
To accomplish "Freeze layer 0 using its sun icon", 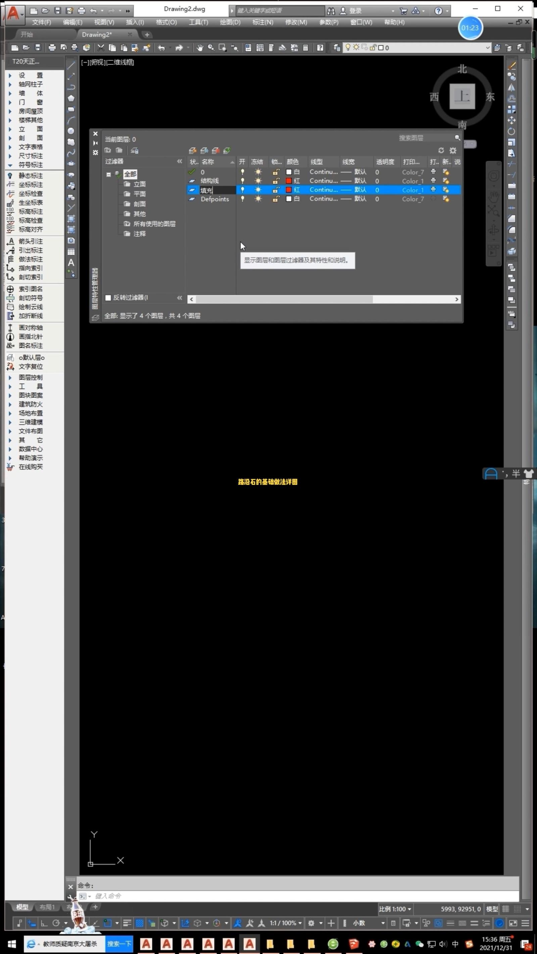I will tap(258, 172).
